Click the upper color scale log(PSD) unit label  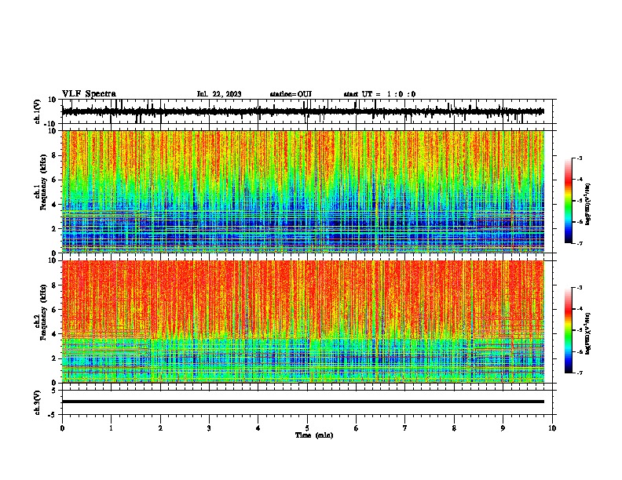coord(588,205)
